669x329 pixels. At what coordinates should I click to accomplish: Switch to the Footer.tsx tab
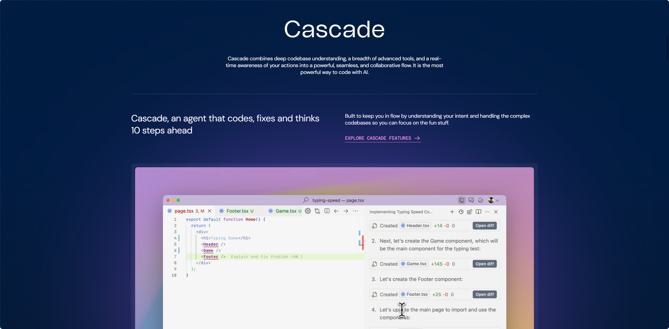click(x=236, y=211)
